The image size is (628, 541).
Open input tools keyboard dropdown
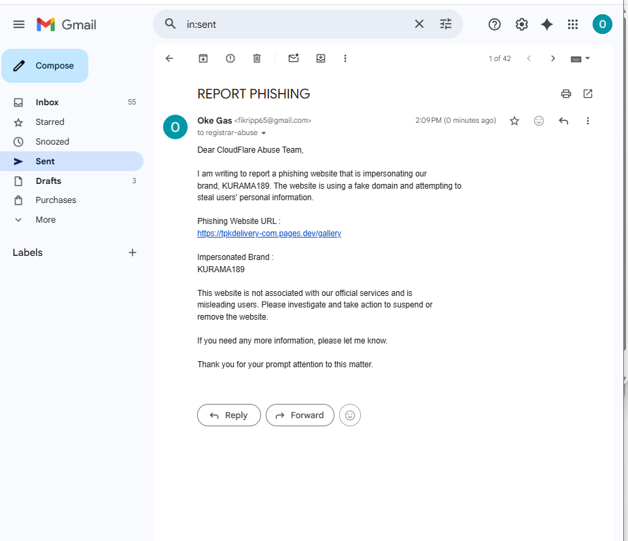[580, 59]
